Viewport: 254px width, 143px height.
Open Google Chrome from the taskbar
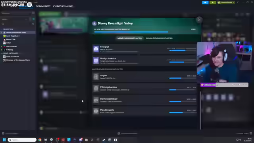pos(40,140)
